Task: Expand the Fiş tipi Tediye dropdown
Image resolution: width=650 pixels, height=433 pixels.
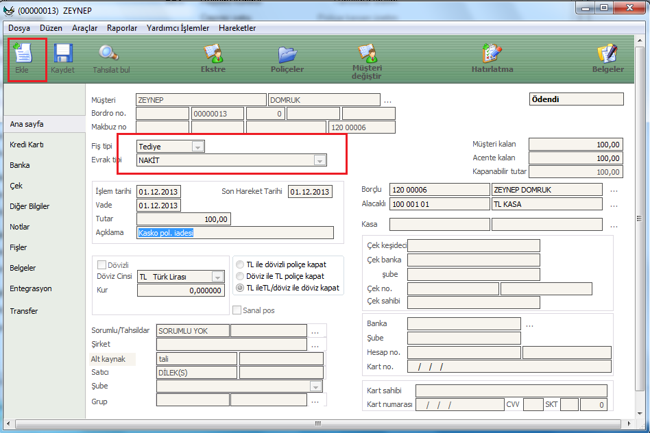Action: pyautogui.click(x=197, y=147)
